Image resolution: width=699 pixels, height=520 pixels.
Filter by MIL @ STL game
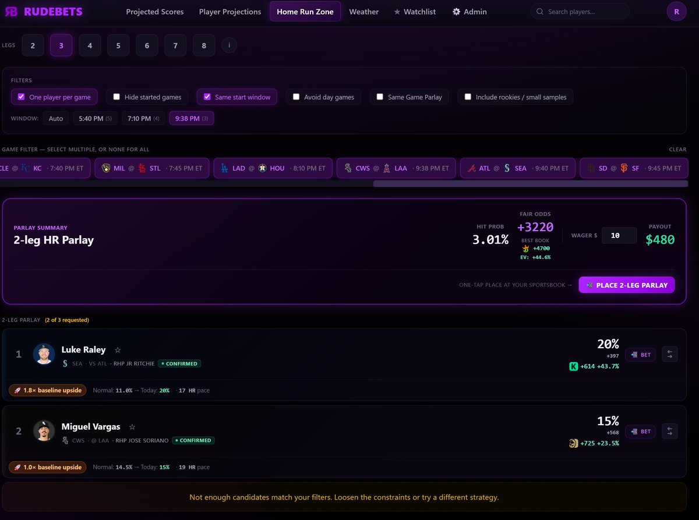point(152,168)
